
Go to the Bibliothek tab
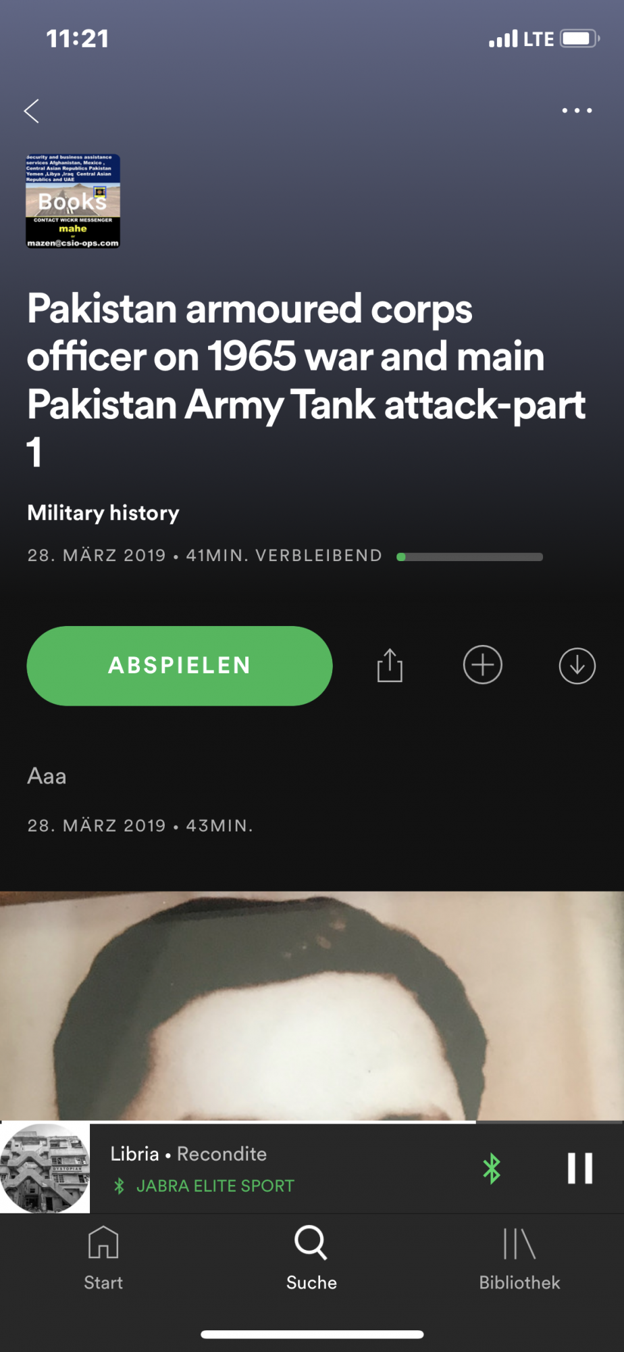[x=519, y=1259]
